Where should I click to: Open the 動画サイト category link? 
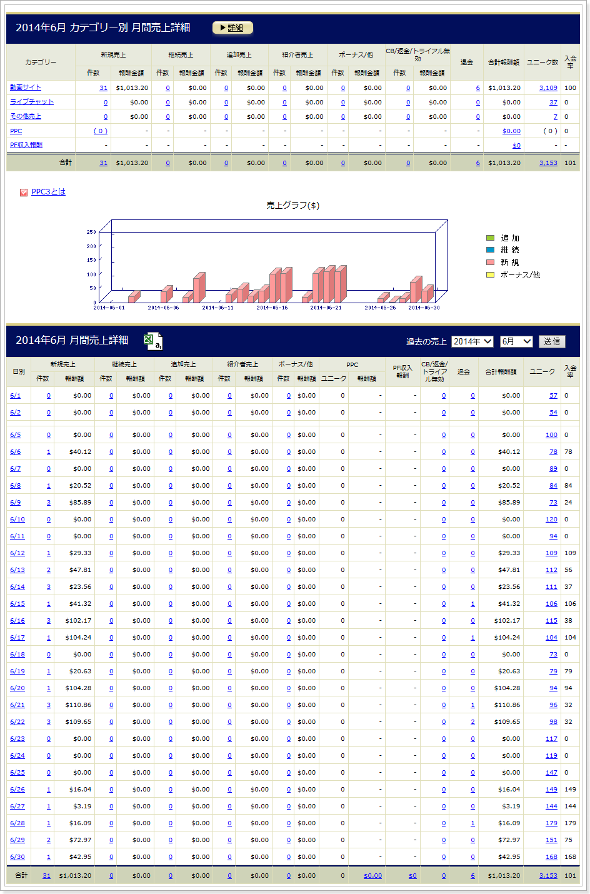point(26,88)
